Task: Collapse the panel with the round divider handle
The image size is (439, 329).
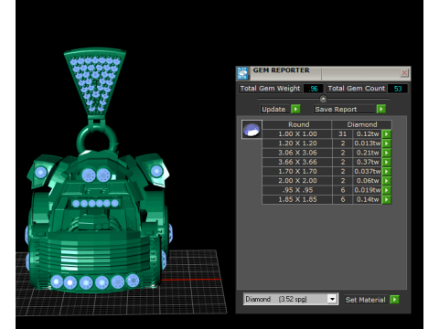Action: (x=323, y=99)
